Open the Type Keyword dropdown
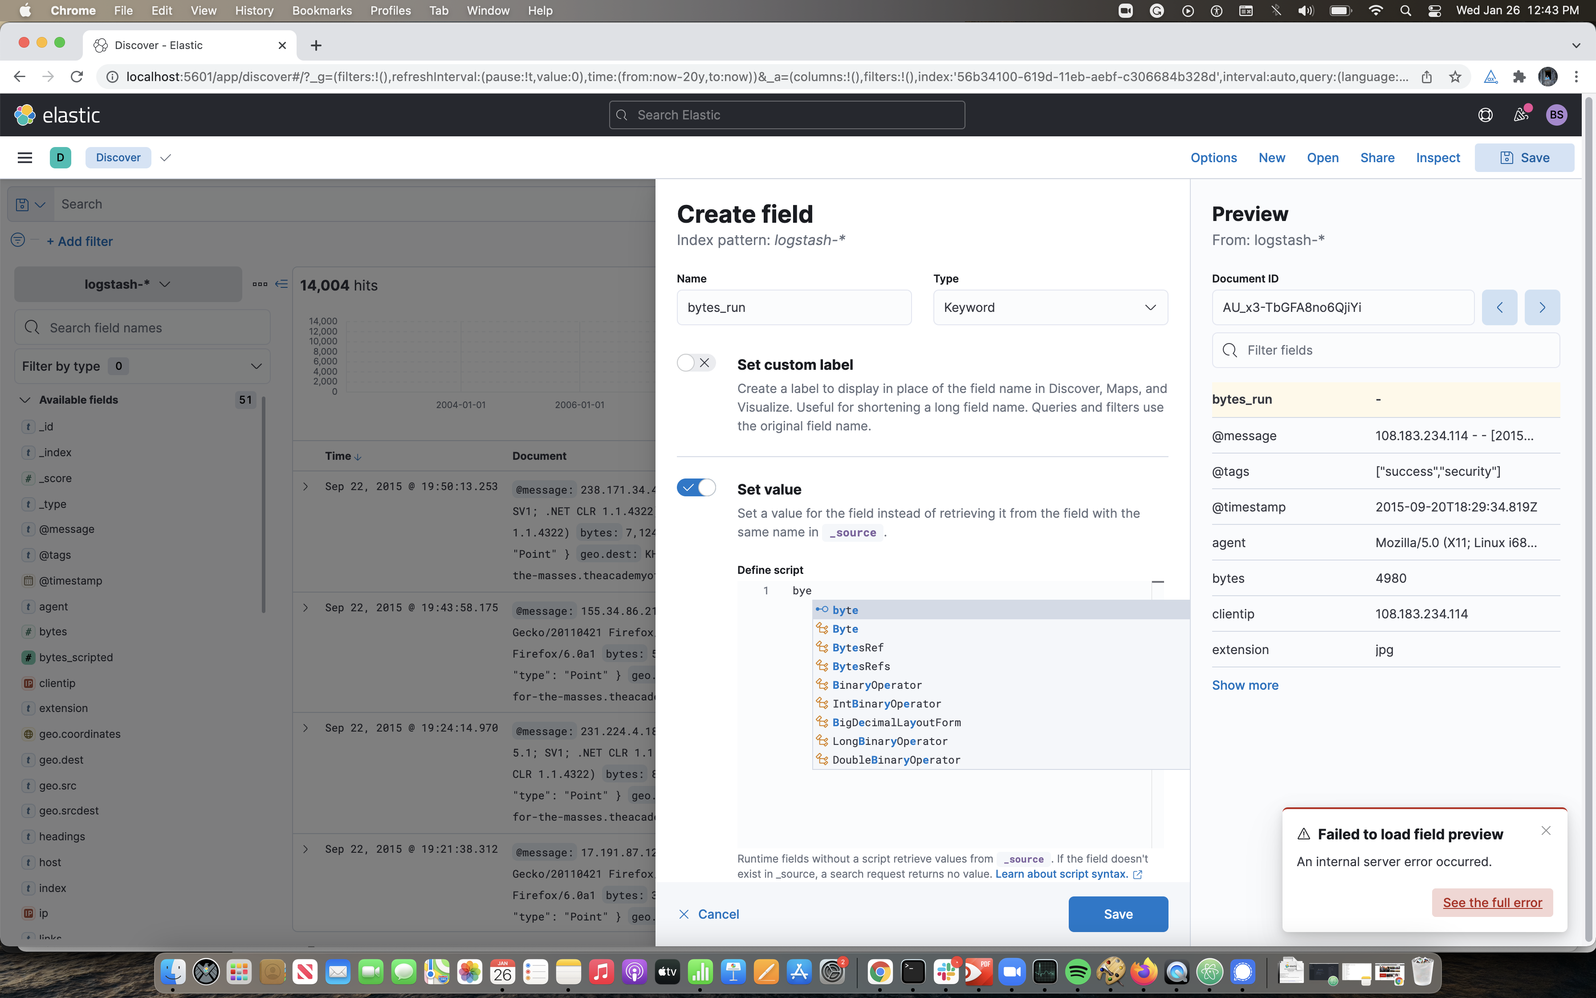 click(x=1050, y=307)
